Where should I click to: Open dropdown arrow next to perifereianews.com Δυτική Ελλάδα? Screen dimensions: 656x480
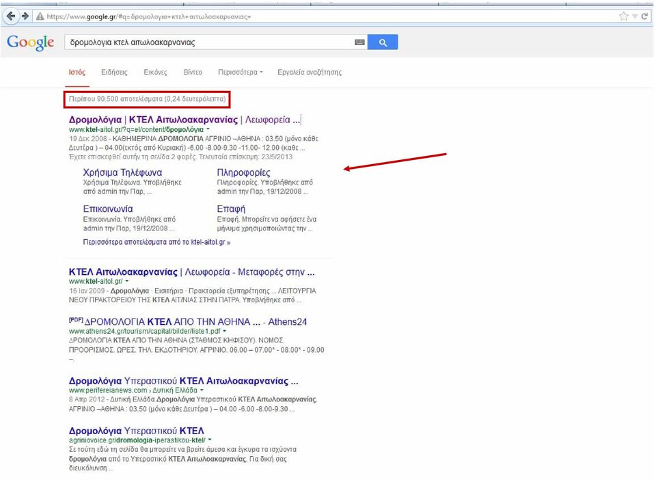coord(202,390)
